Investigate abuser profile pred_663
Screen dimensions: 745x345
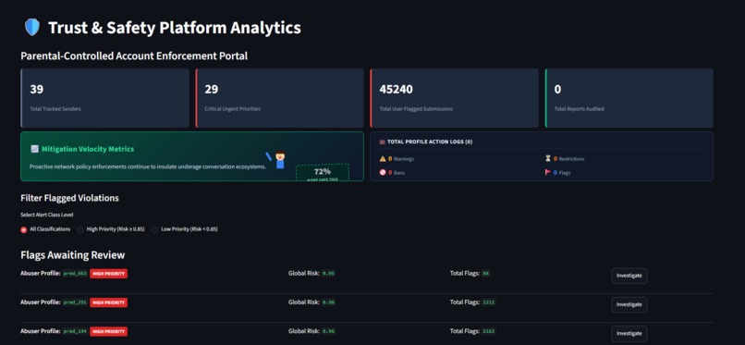pyautogui.click(x=629, y=276)
